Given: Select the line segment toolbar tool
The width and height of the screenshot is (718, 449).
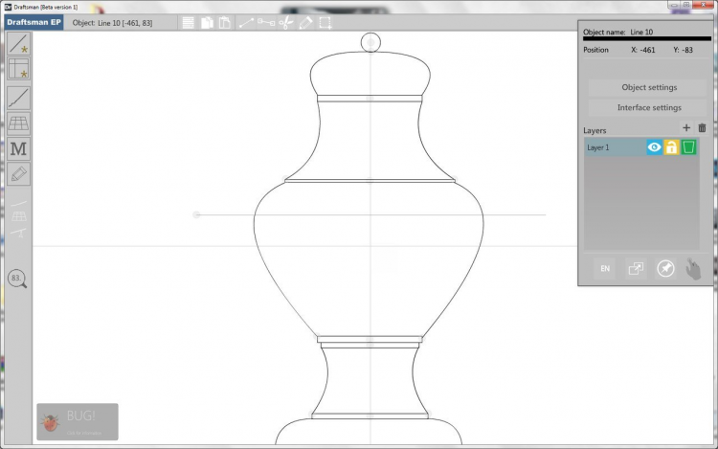Looking at the screenshot, I should pyautogui.click(x=246, y=22).
